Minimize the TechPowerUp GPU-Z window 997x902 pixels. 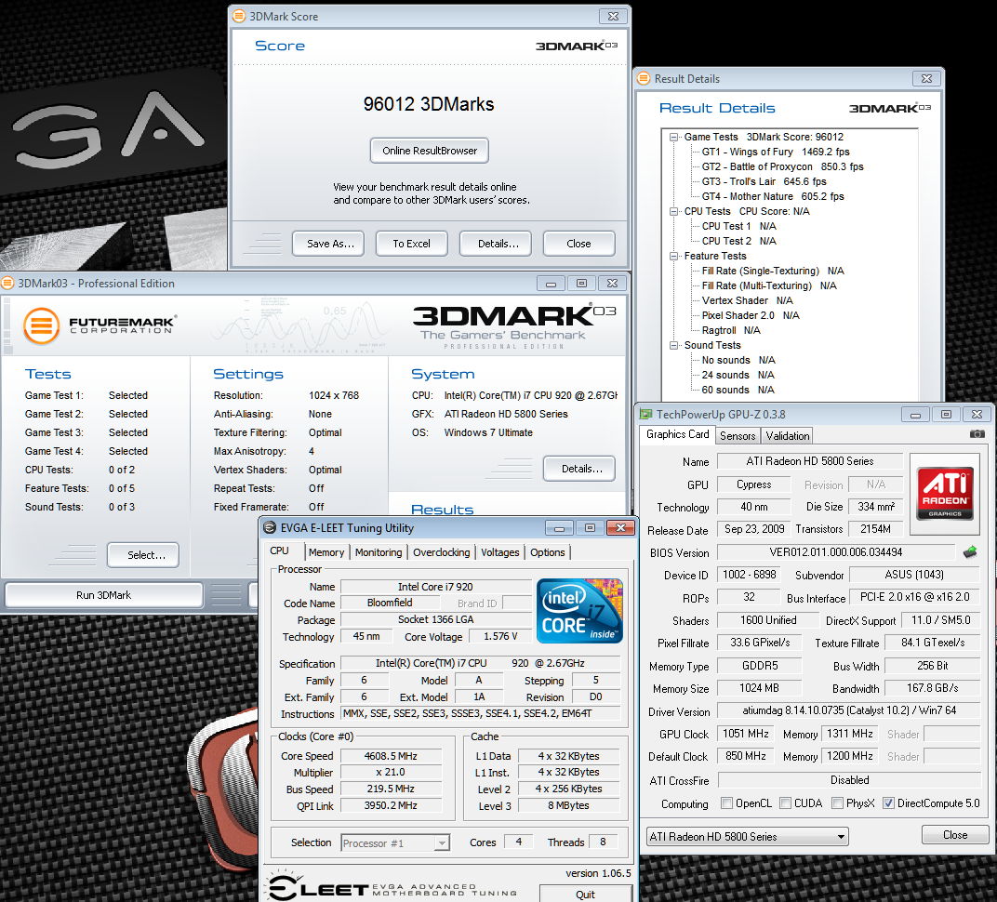915,415
